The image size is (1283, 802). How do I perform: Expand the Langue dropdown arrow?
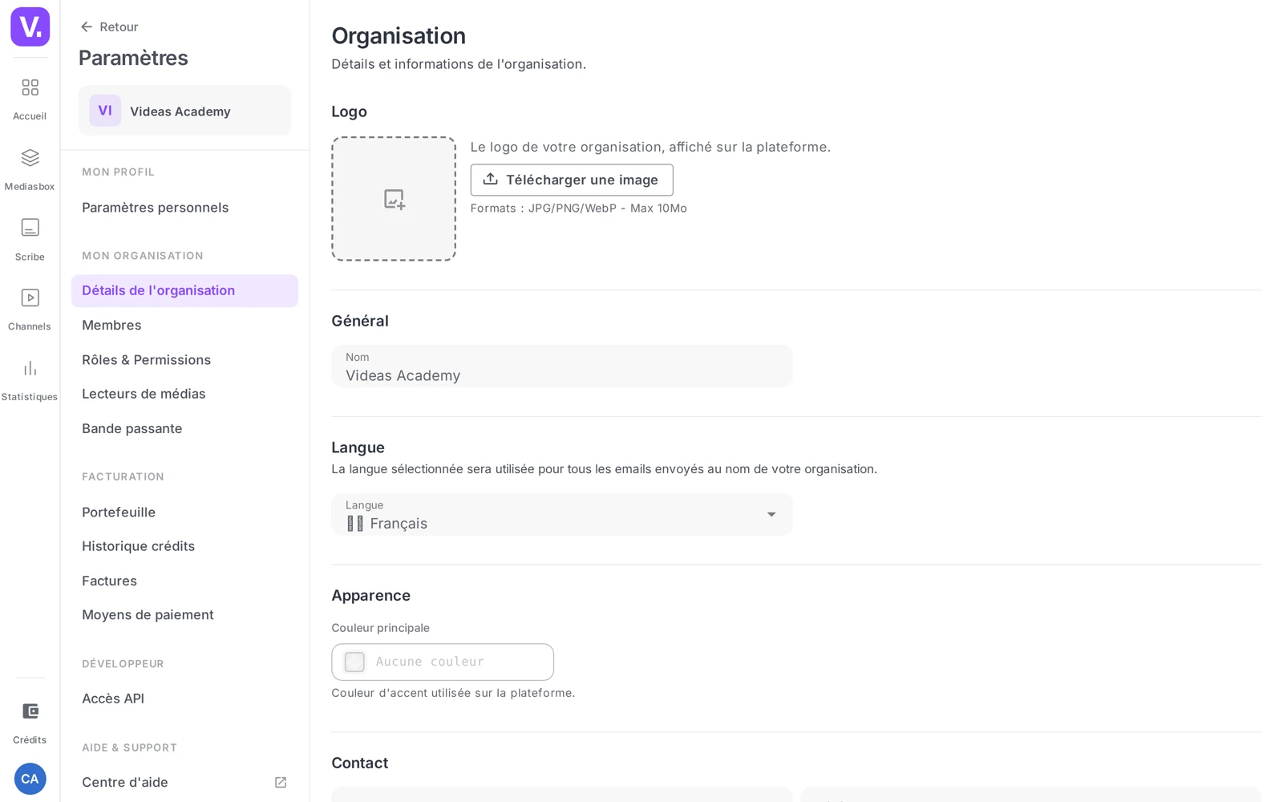click(x=771, y=515)
